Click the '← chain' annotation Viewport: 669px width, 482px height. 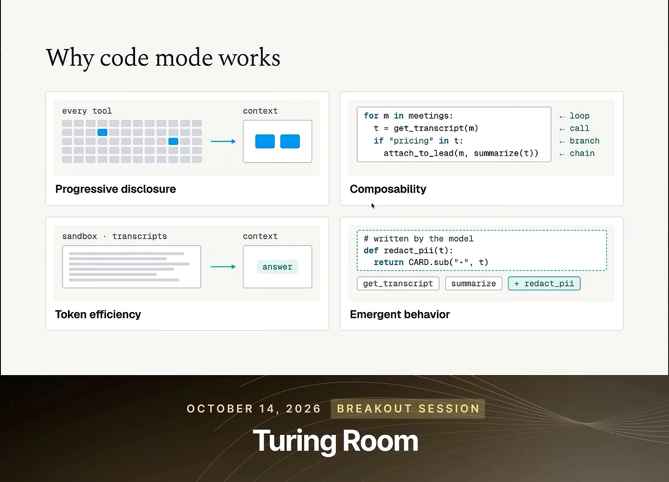pos(577,154)
